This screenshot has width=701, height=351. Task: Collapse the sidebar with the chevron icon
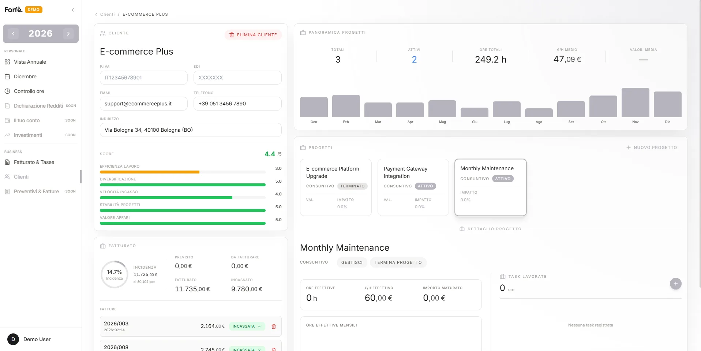[73, 10]
